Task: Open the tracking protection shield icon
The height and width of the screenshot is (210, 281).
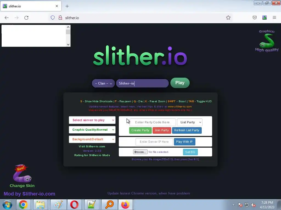Action: pyautogui.click(x=52, y=17)
